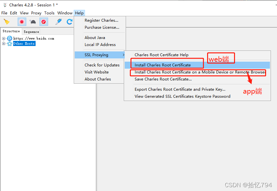Click the Charles app icon in title bar
Viewport: 277px width, 191px height.
click(x=5, y=5)
